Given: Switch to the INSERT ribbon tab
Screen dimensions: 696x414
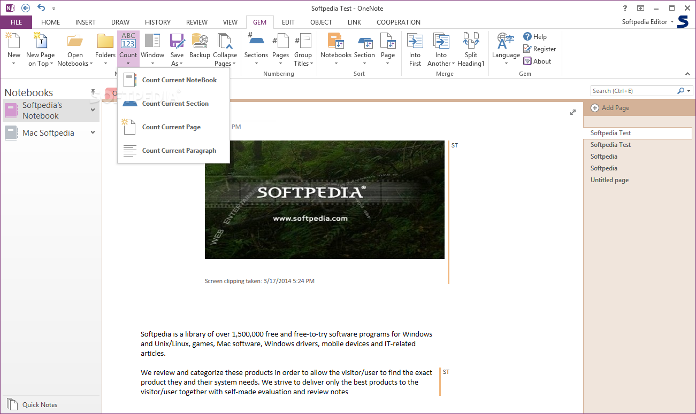Looking at the screenshot, I should tap(86, 22).
